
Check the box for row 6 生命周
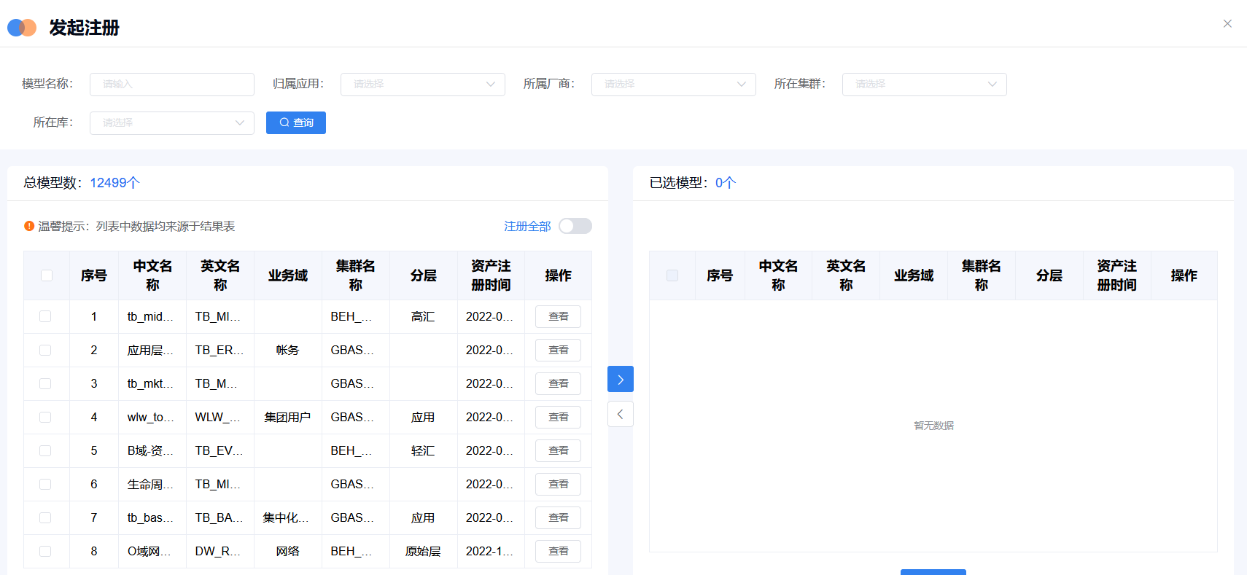(x=45, y=484)
